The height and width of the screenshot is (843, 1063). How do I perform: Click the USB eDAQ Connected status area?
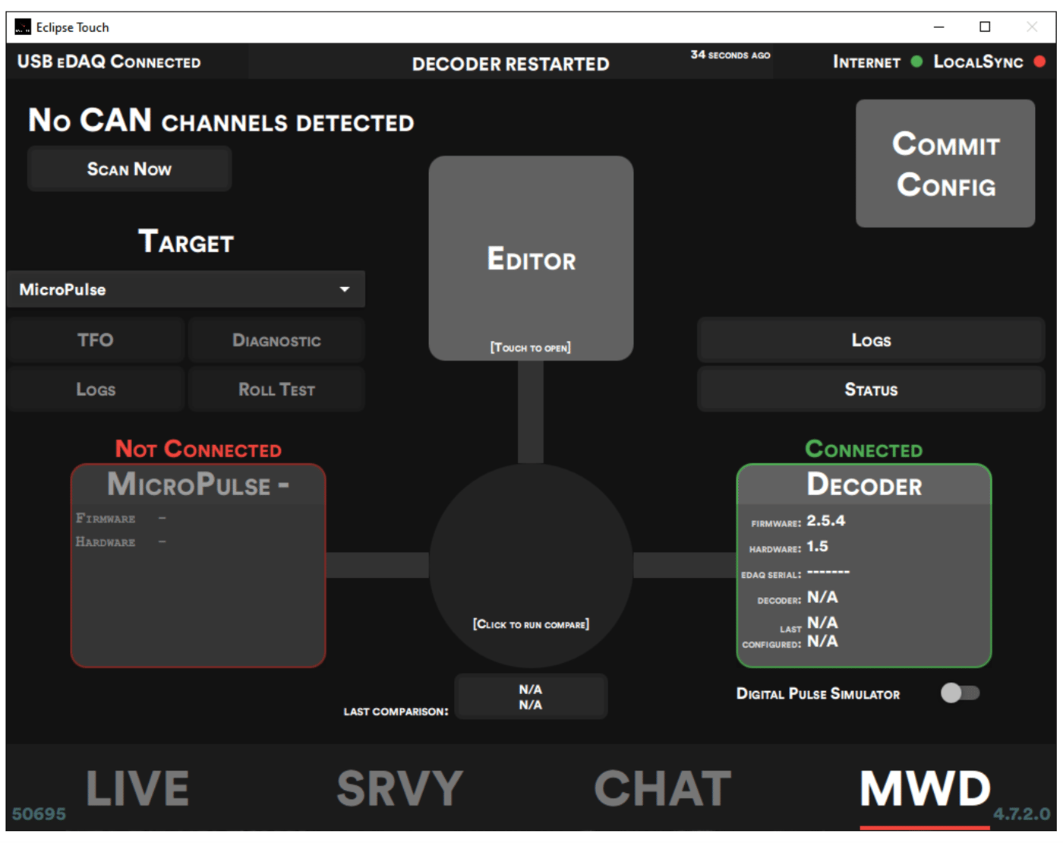click(x=109, y=62)
